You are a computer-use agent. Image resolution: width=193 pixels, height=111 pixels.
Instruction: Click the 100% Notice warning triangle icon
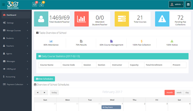(172, 41)
